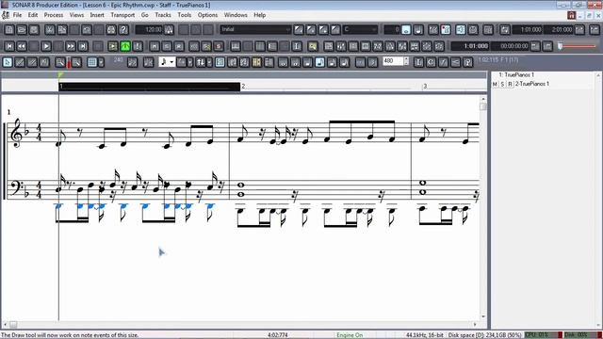Select the Draw pencil tool
Viewport: 603px width, 339px height.
tap(20, 62)
